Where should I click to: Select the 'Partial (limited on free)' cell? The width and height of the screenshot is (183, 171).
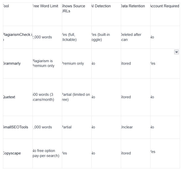click(x=77, y=97)
